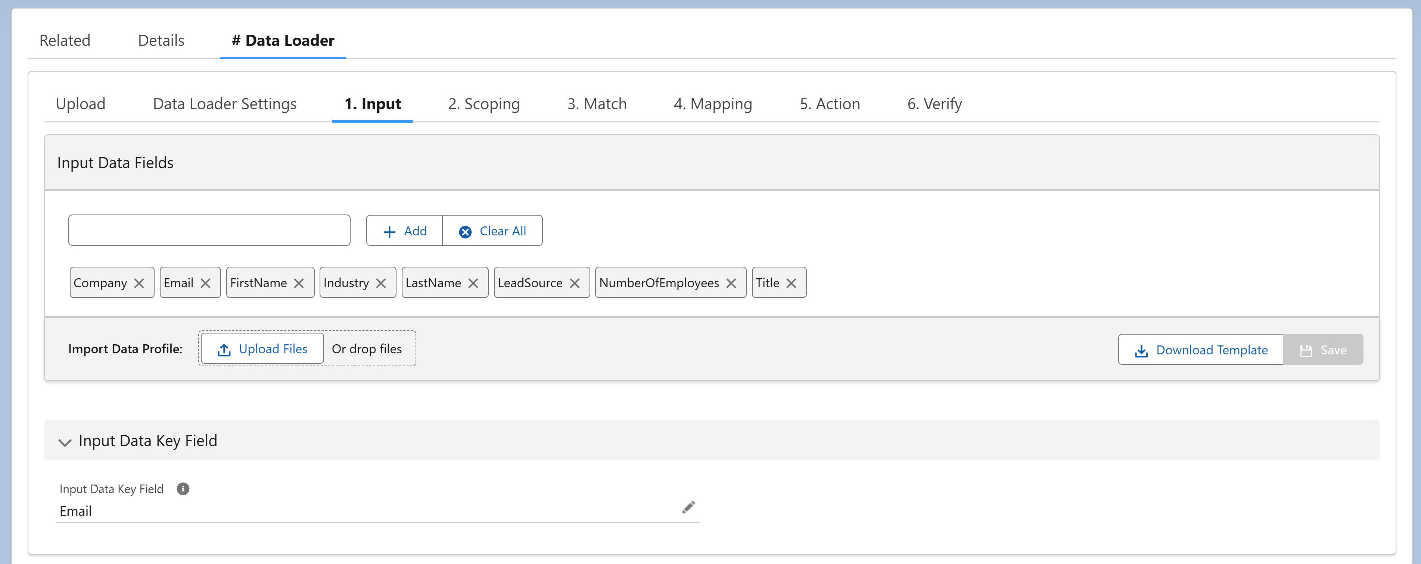Remove the LastName field chip

[473, 283]
